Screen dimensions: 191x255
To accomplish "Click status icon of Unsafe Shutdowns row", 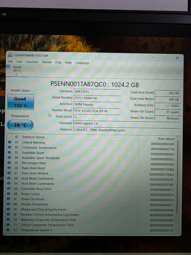I will 8,204.
